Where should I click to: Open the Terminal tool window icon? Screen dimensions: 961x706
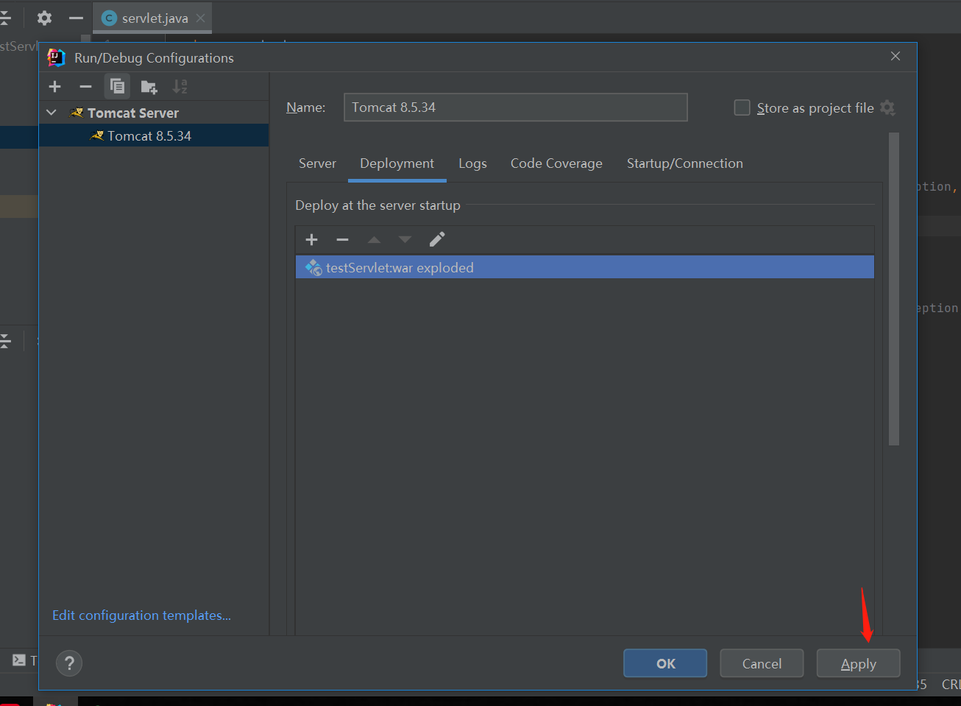pyautogui.click(x=19, y=660)
